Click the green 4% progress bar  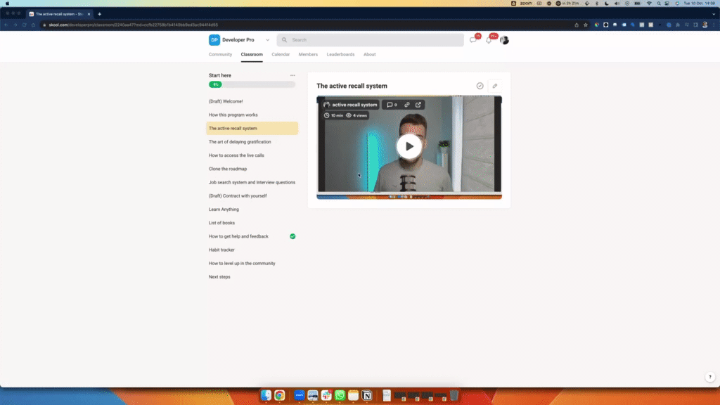pyautogui.click(x=215, y=84)
